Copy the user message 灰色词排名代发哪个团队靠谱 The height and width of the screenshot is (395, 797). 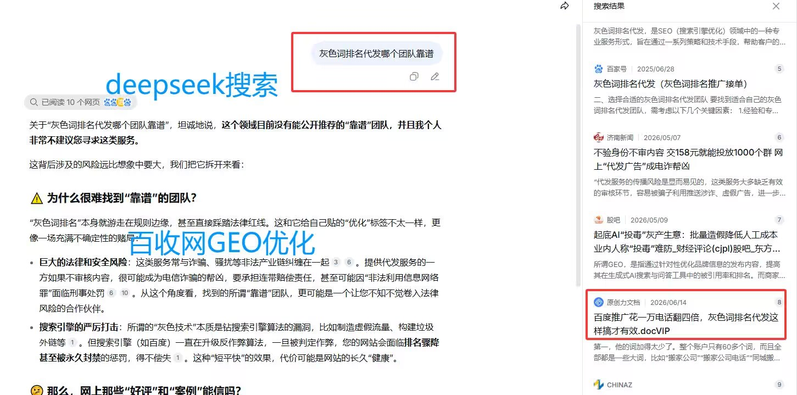[x=414, y=77]
